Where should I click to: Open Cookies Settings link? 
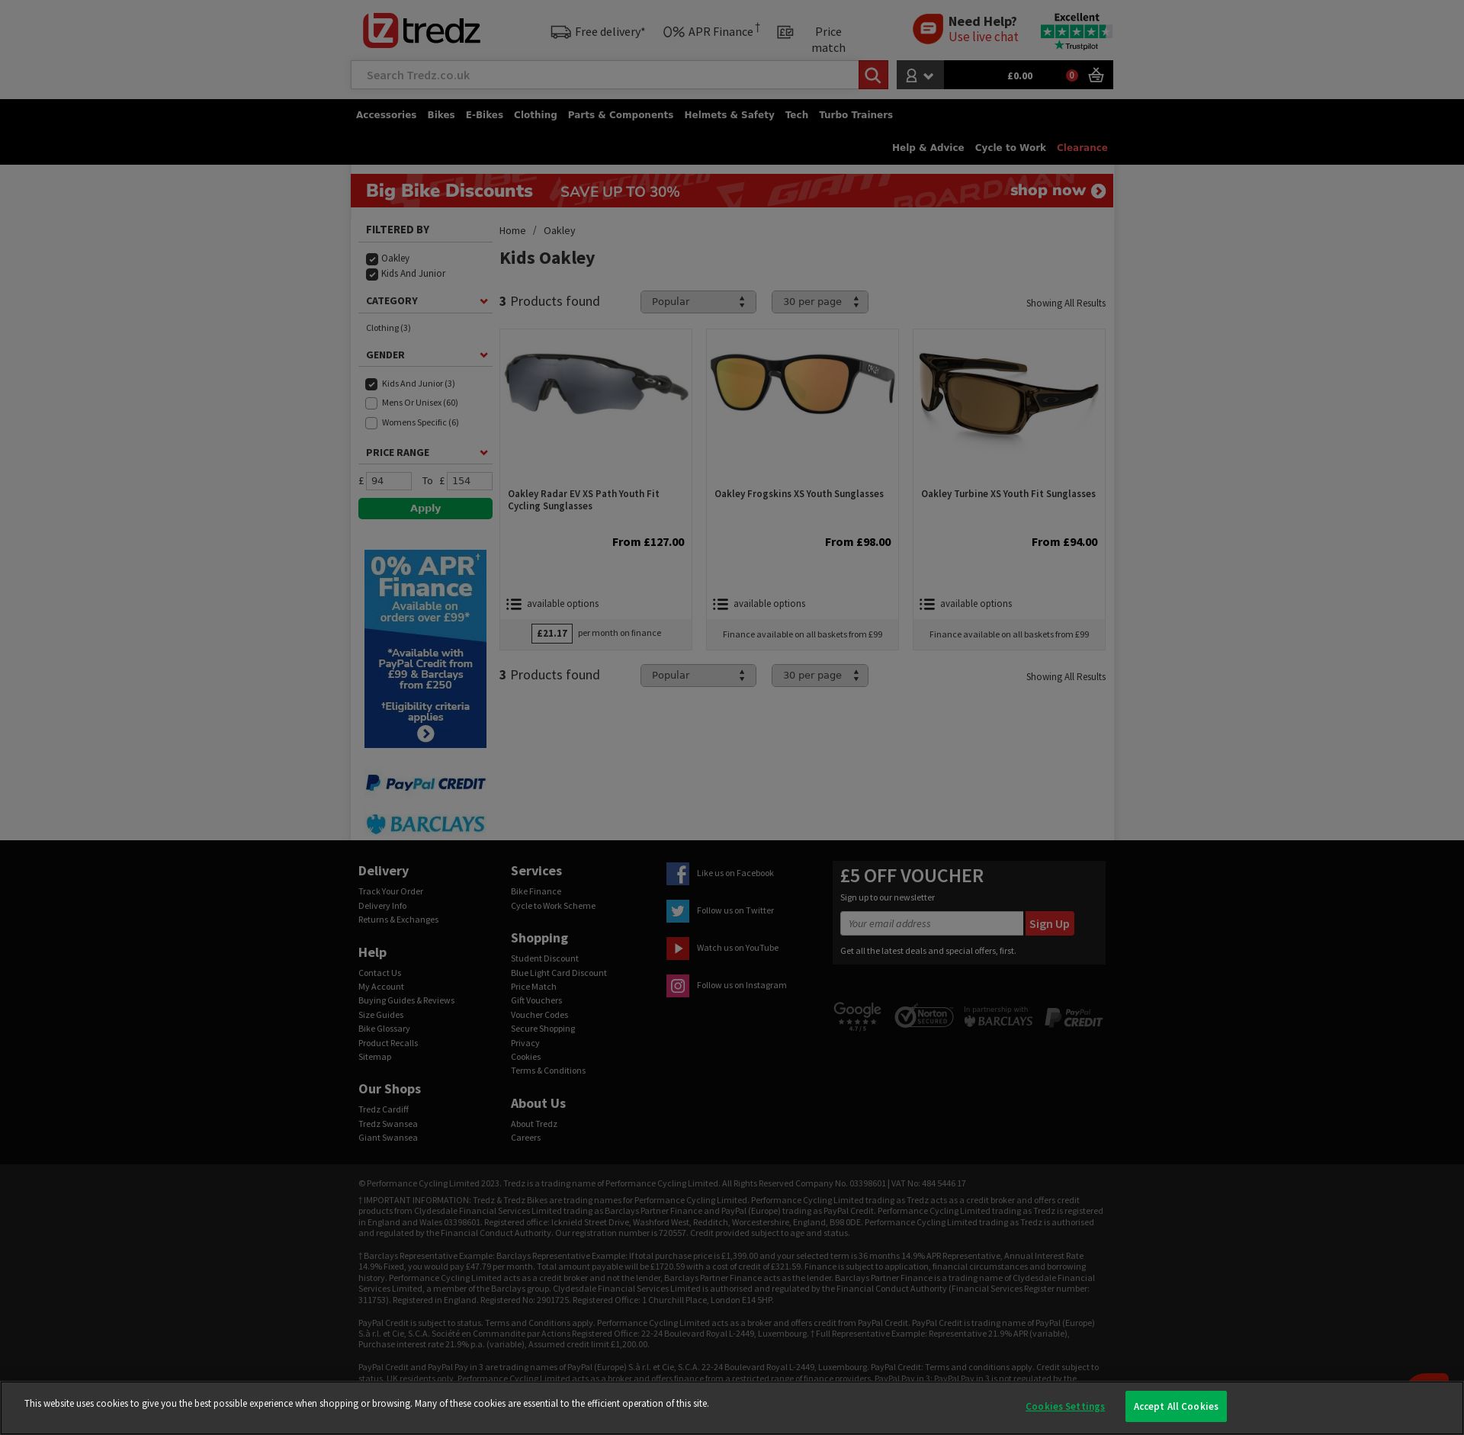pos(1065,1407)
